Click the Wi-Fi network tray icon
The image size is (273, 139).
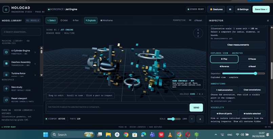(x=237, y=135)
